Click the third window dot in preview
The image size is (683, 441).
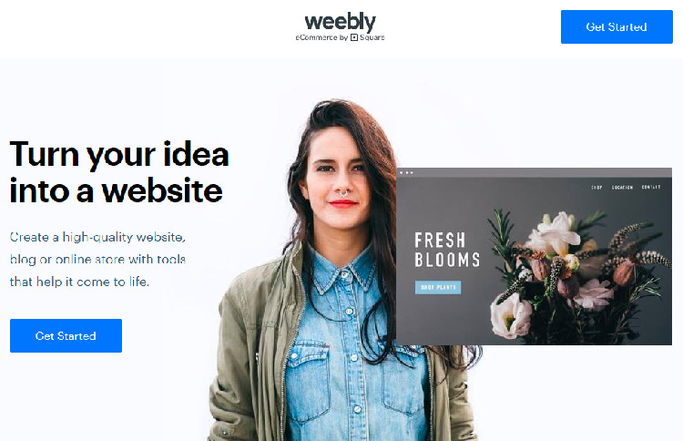[412, 172]
